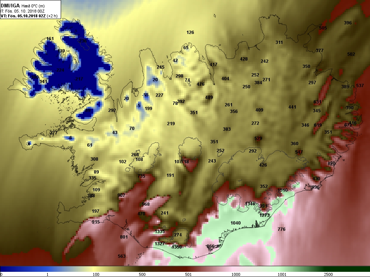Click the 505 reading on the map

[323, 28]
